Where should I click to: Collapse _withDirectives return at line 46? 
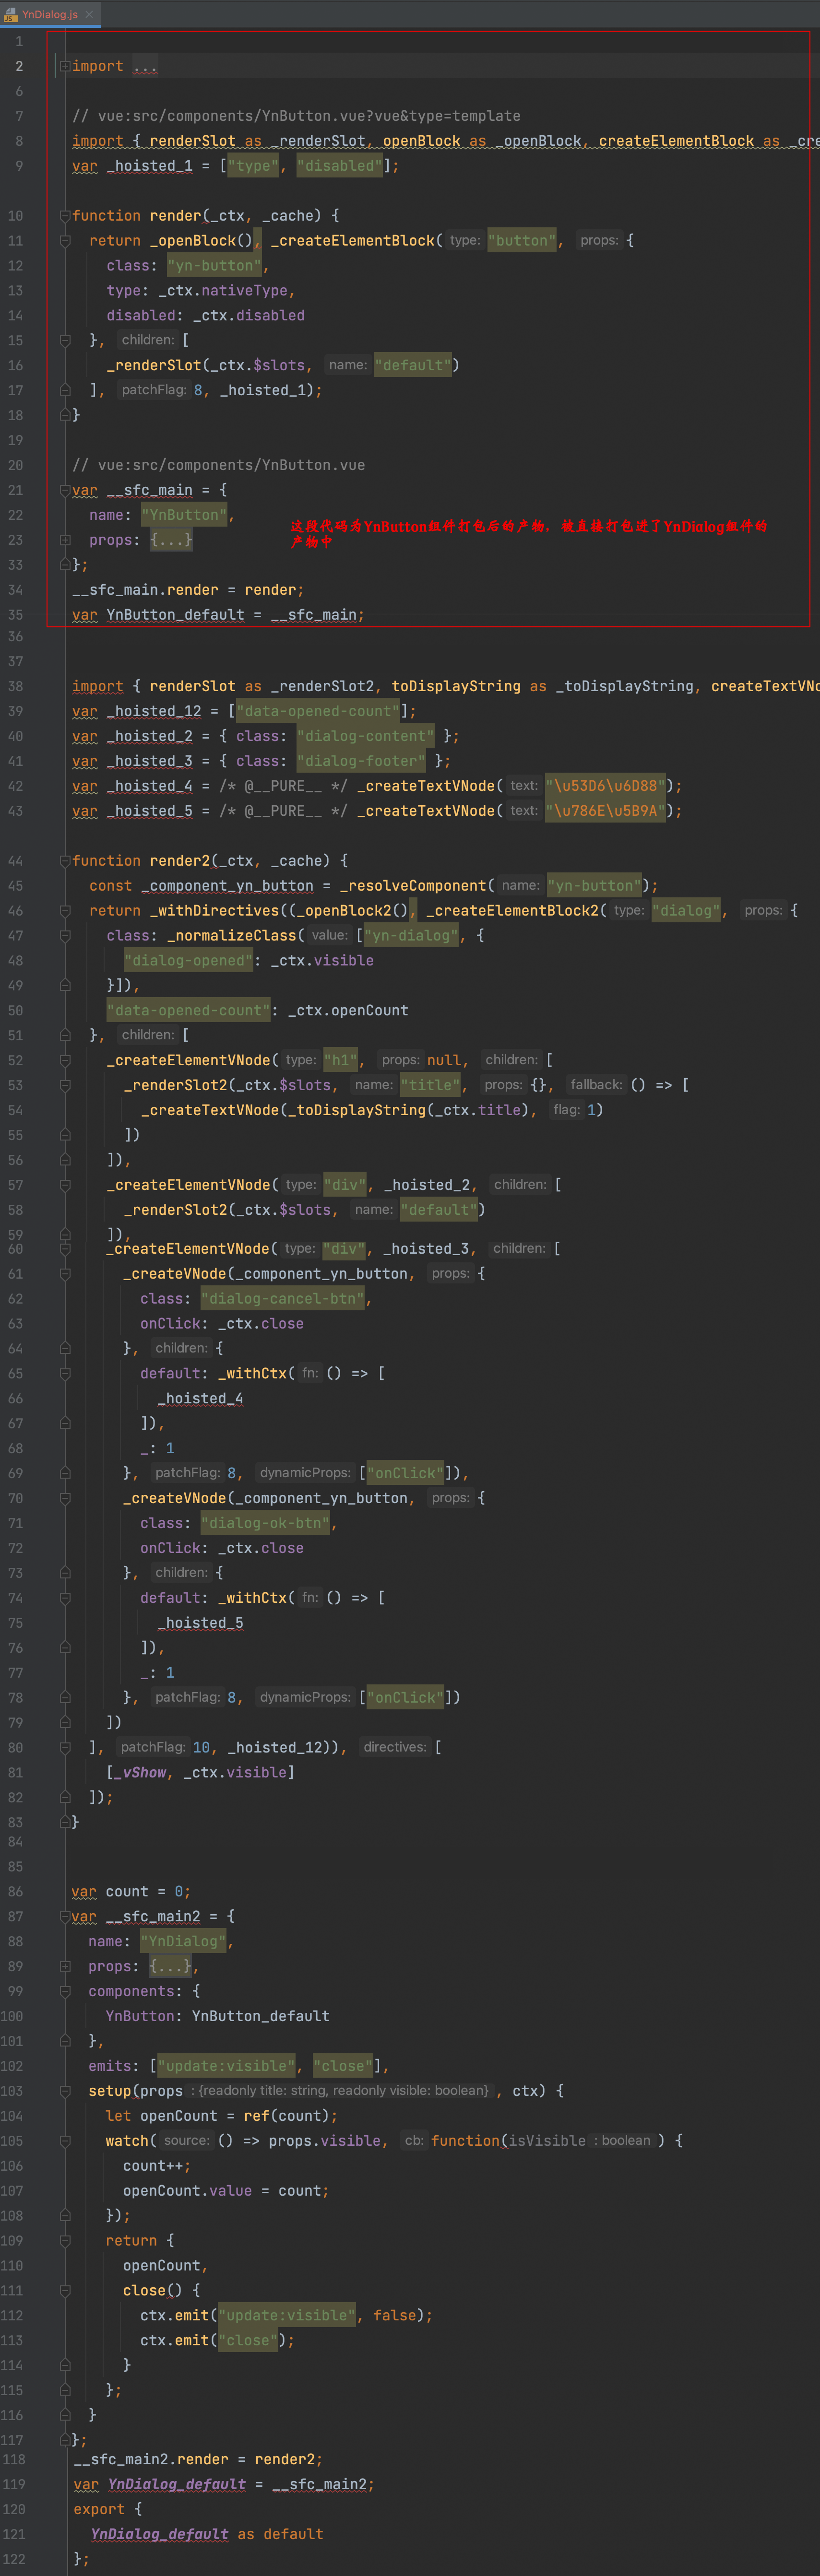pos(65,911)
